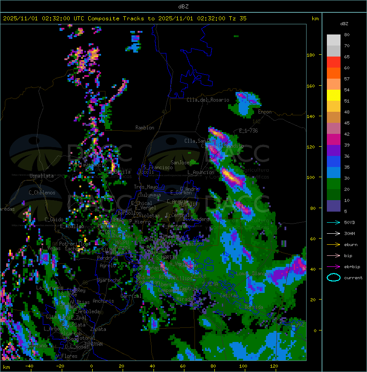367x372 pixels.
Task: Click the 'dBZ' heading above the color scale
Action: click(x=344, y=24)
